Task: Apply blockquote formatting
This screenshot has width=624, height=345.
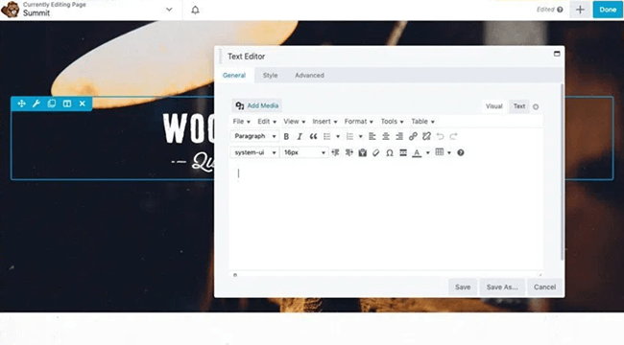Action: click(313, 136)
